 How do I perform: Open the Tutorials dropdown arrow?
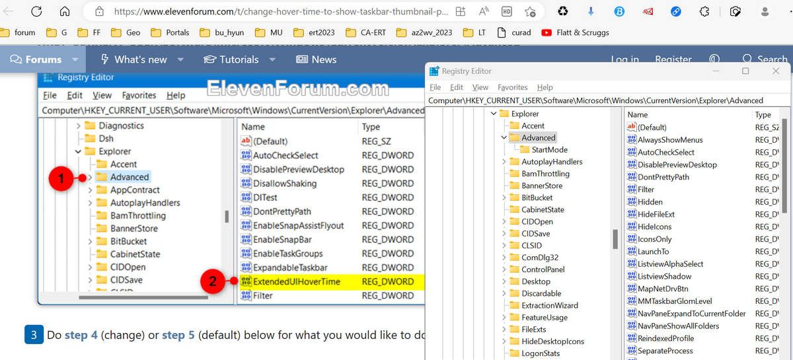click(x=272, y=59)
